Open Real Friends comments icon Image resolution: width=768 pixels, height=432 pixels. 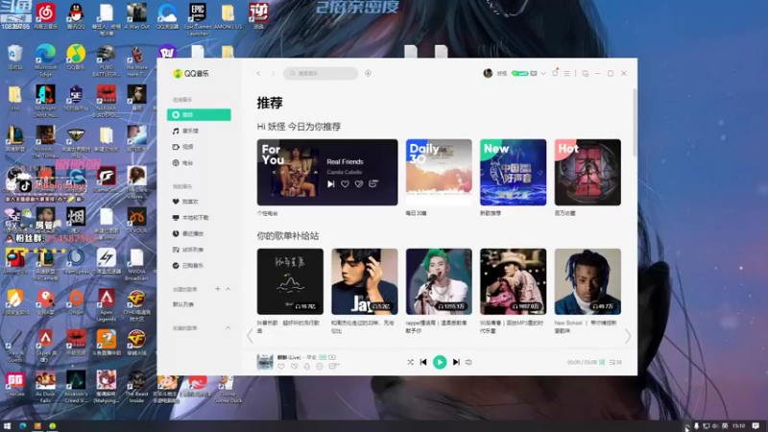pyautogui.click(x=373, y=184)
